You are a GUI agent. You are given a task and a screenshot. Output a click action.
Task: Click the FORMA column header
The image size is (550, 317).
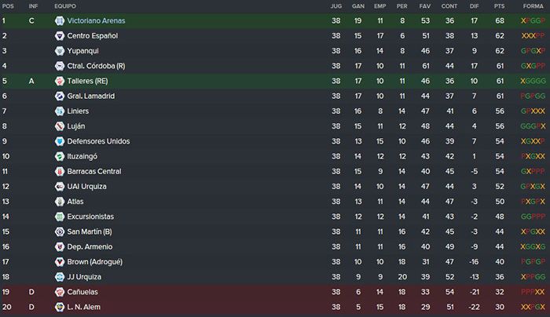(x=533, y=6)
